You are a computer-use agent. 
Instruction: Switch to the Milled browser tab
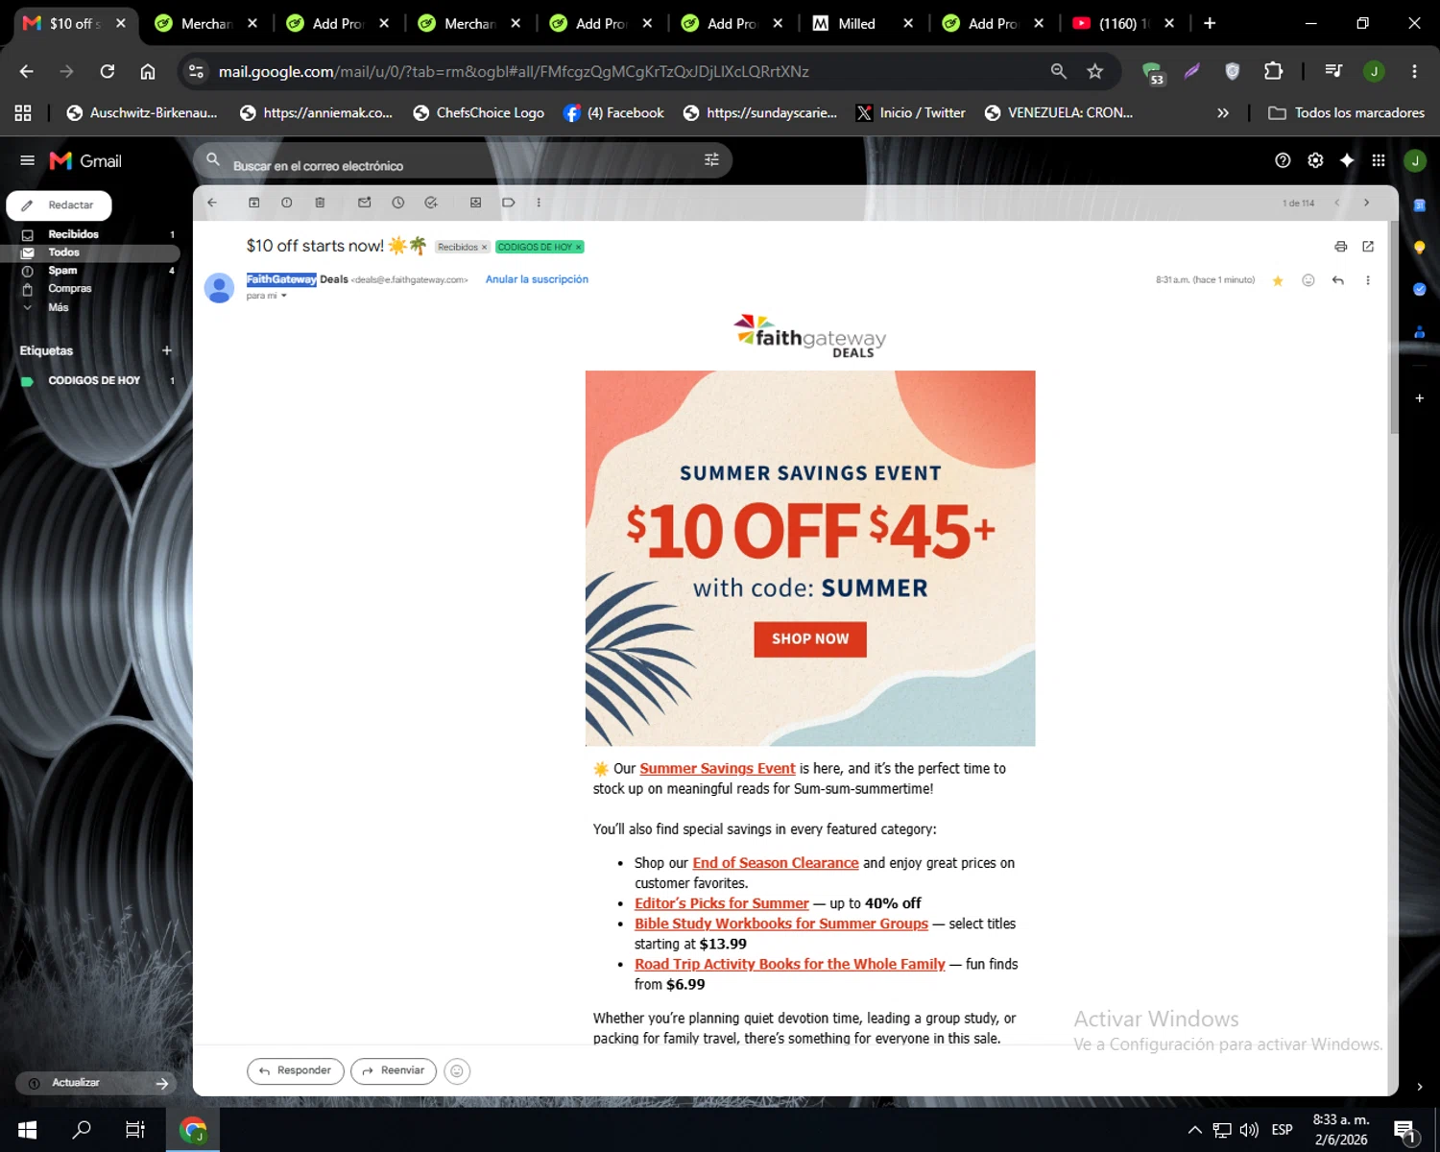click(857, 23)
